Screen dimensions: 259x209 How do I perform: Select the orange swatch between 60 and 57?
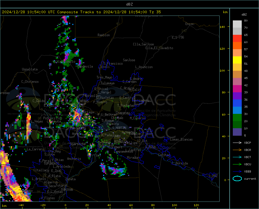click(x=237, y=46)
